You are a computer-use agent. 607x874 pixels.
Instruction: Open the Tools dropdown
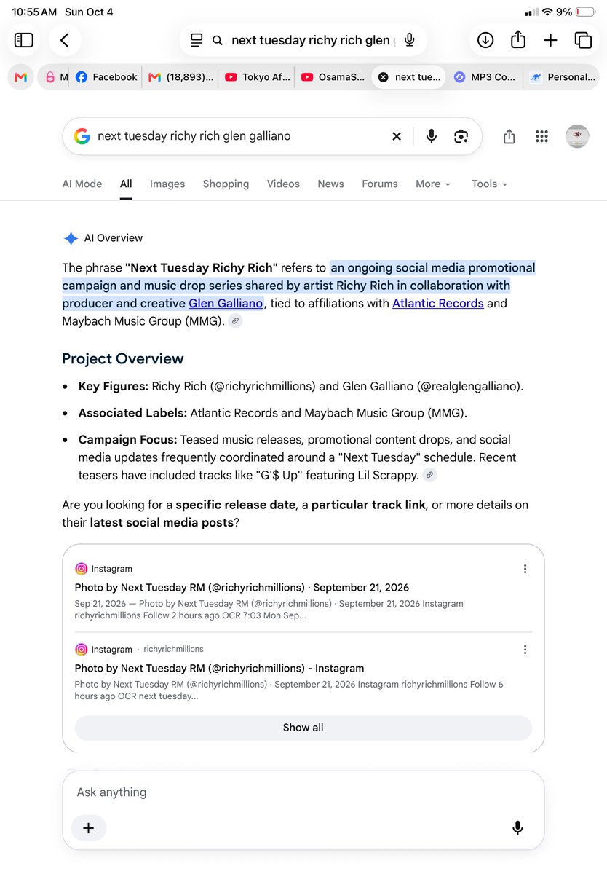point(489,184)
